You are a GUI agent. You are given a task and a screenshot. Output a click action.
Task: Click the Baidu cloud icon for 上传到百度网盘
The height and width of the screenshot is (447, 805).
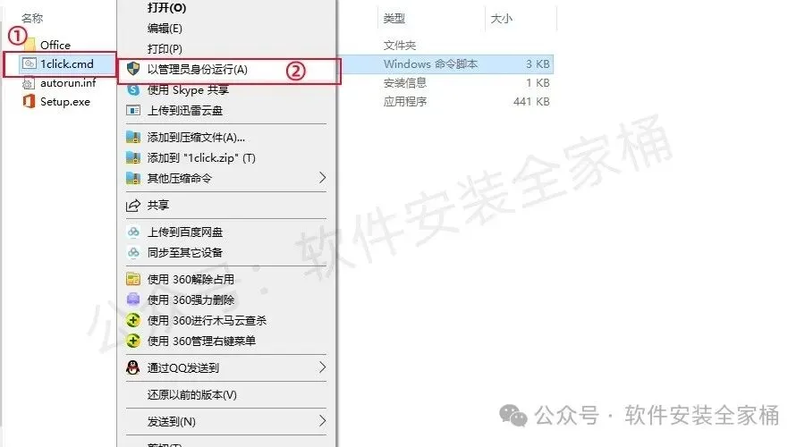click(133, 232)
